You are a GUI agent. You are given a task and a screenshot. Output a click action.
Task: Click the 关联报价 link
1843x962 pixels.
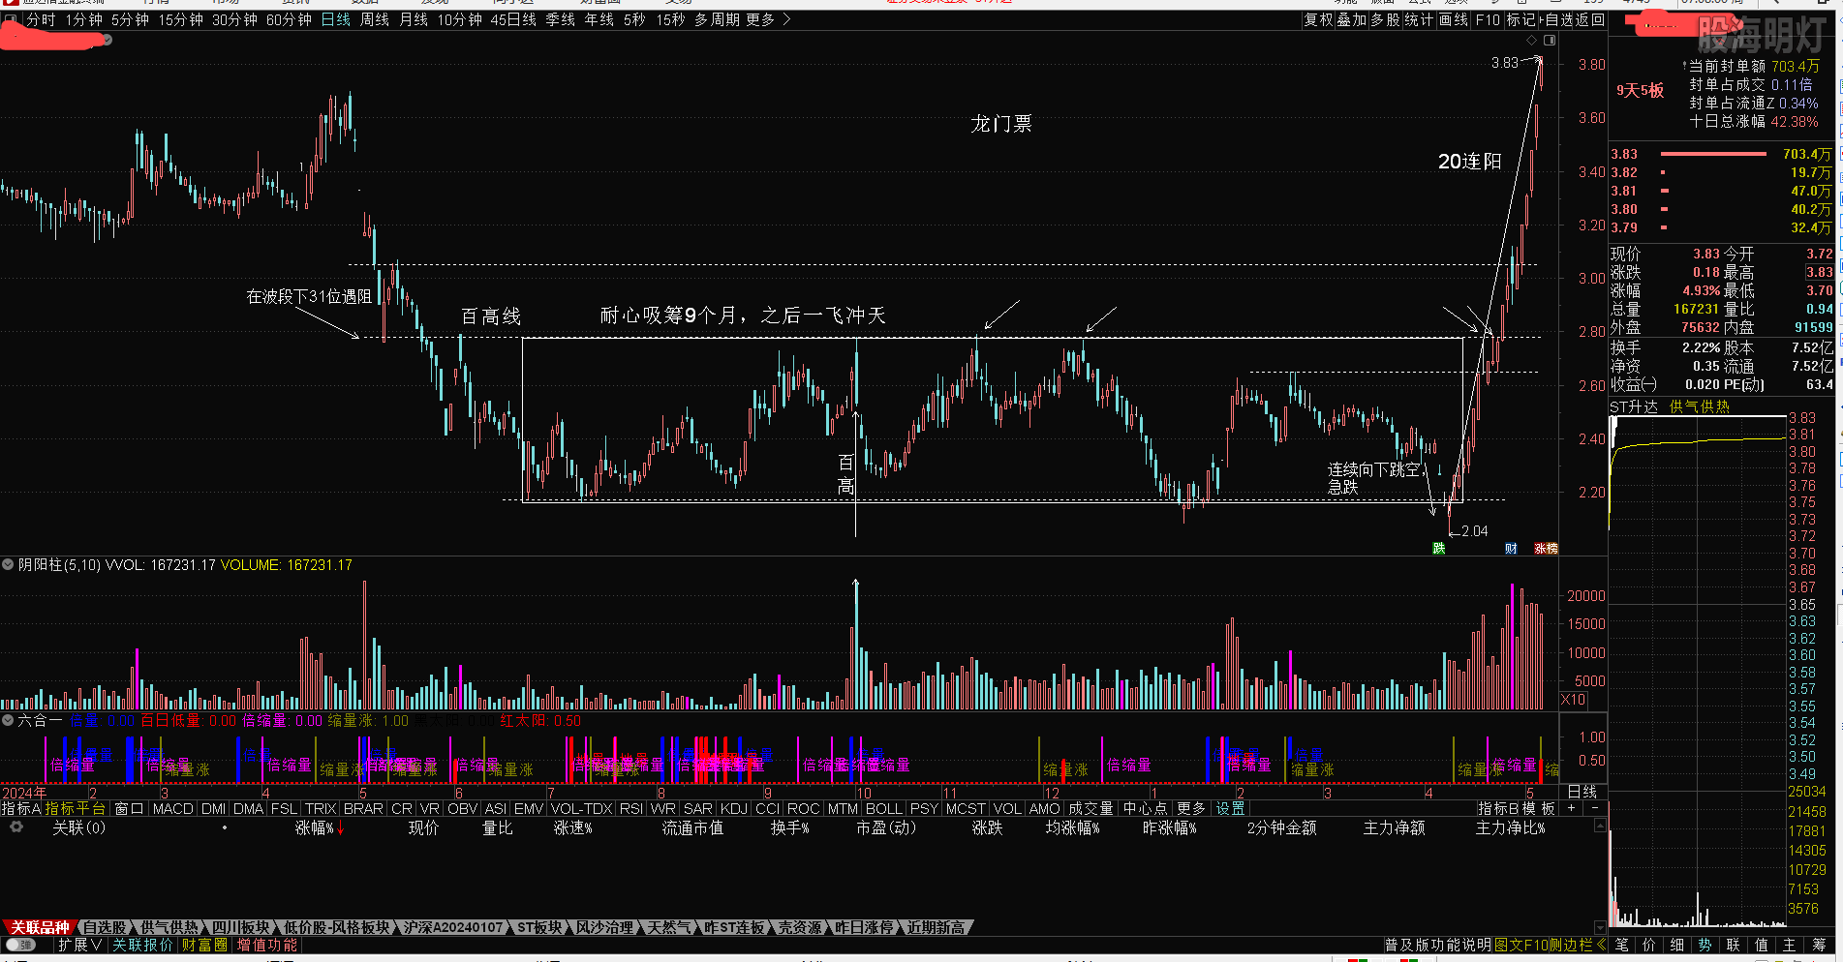coord(142,945)
